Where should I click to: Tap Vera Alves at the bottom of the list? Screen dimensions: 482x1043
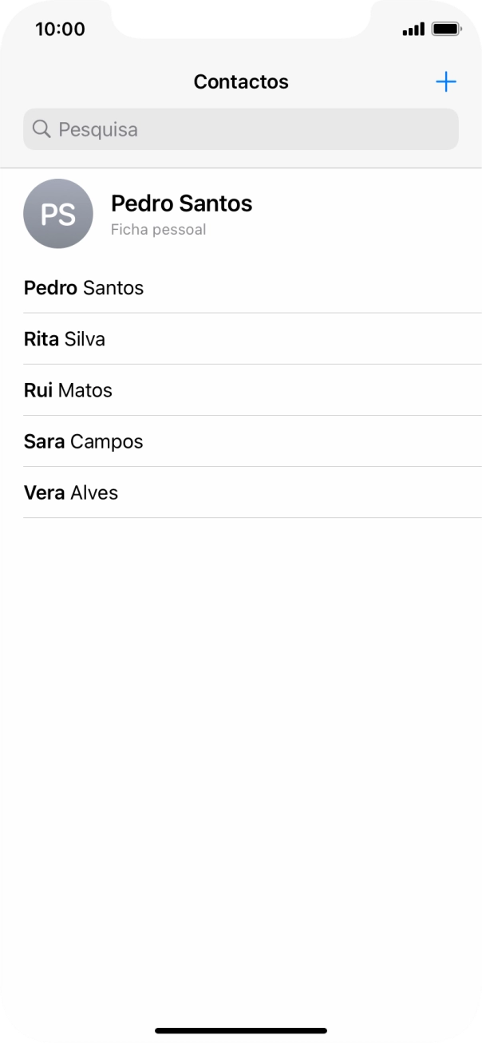(x=70, y=492)
